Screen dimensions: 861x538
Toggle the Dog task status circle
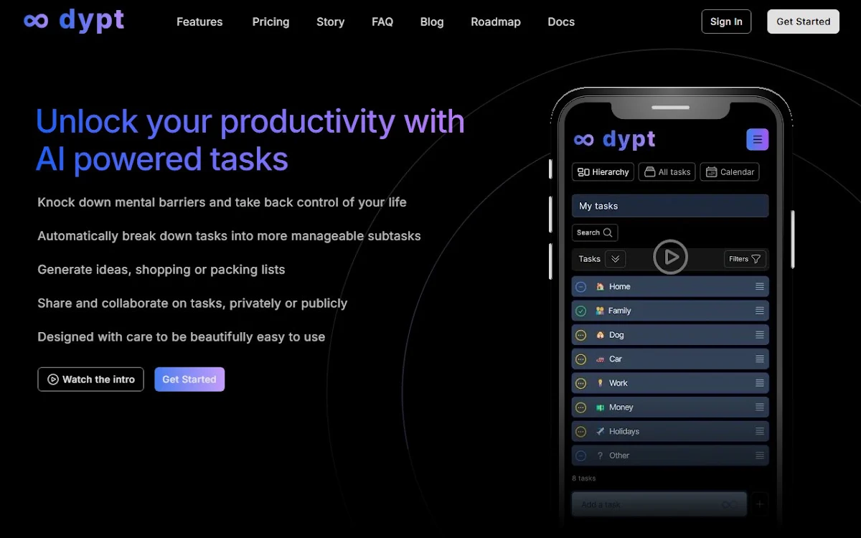coord(581,335)
